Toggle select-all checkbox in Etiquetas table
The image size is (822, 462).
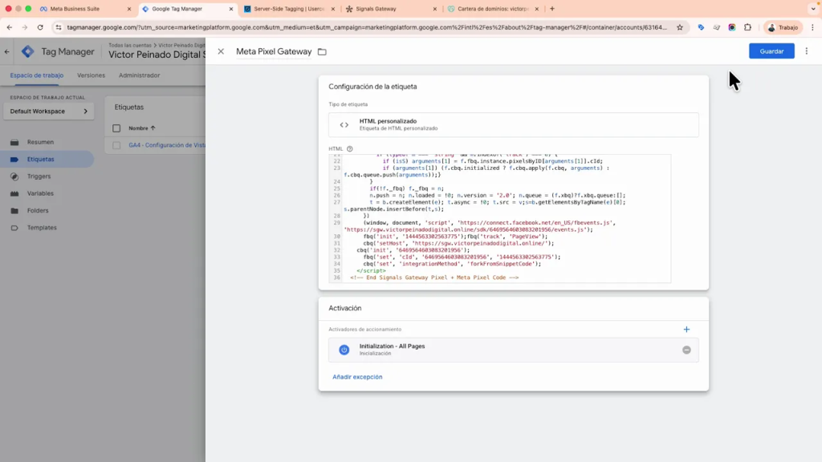click(116, 128)
